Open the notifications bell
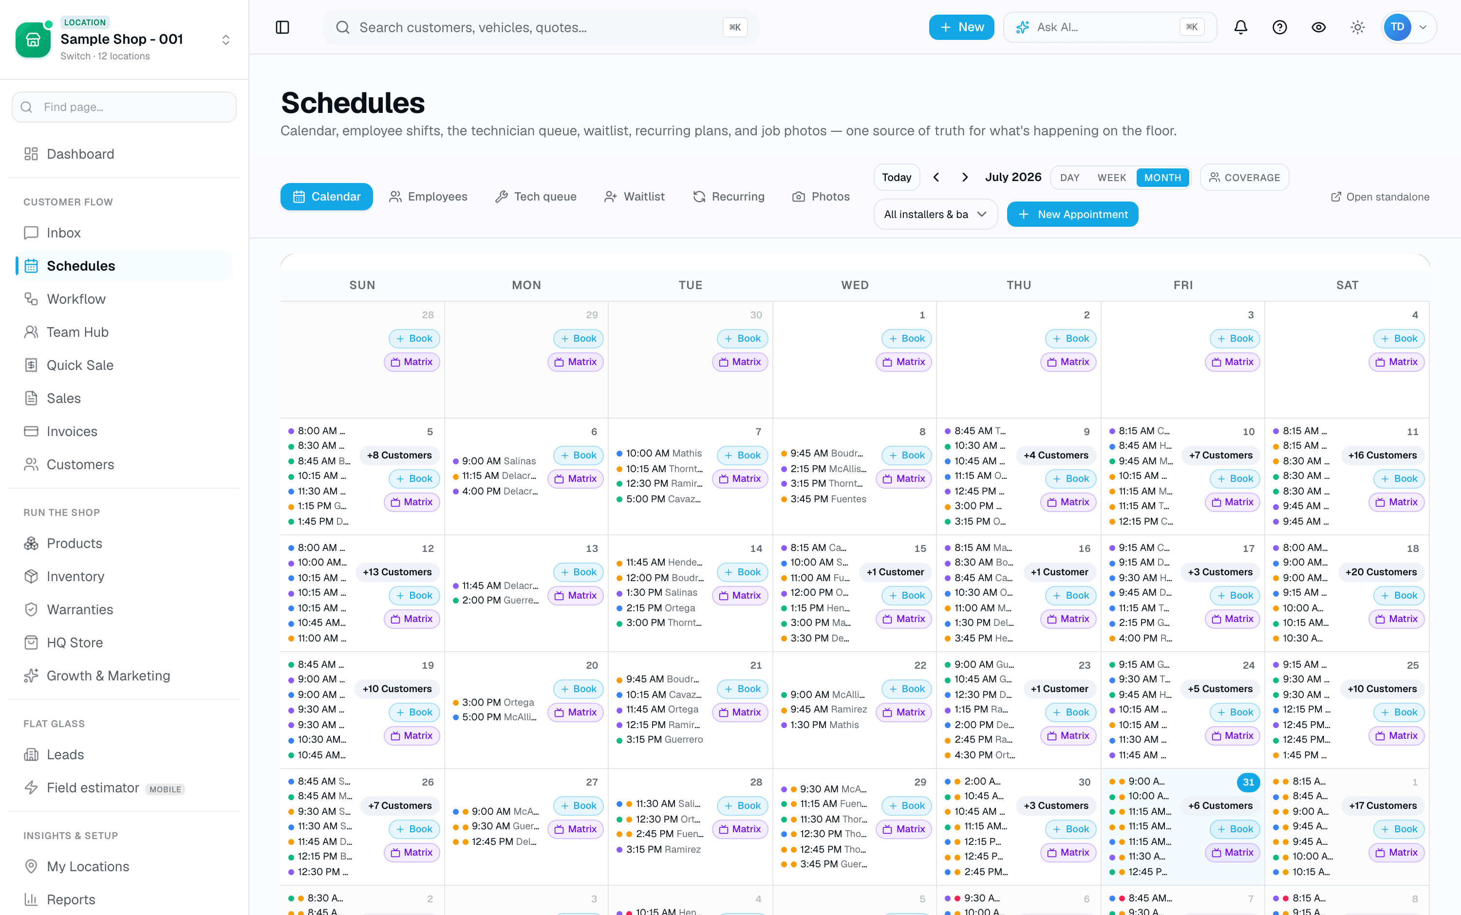Viewport: 1461px width, 915px height. point(1240,27)
